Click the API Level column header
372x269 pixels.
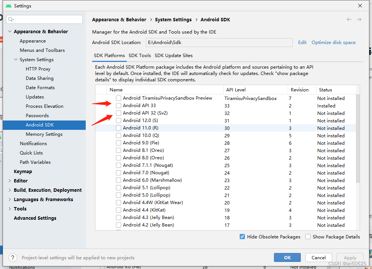pyautogui.click(x=255, y=90)
